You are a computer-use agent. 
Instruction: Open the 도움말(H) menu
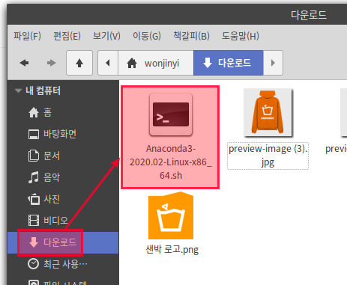(x=241, y=36)
